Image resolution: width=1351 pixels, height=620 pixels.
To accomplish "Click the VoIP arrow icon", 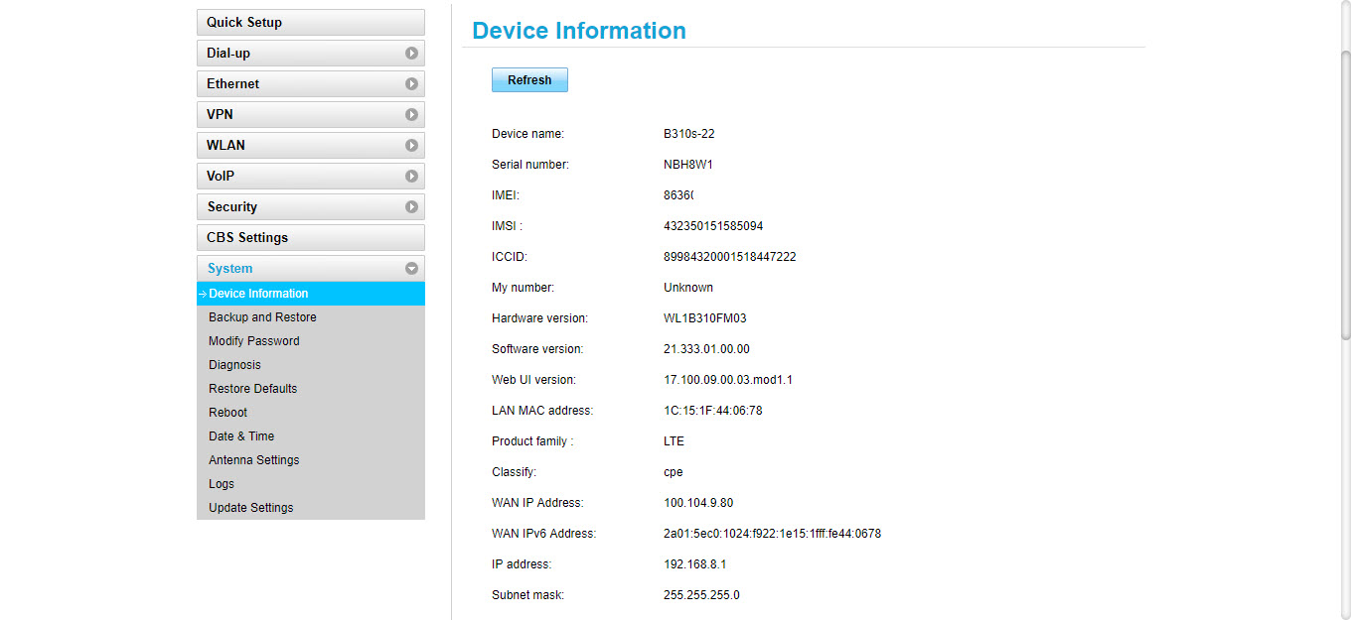I will [411, 177].
